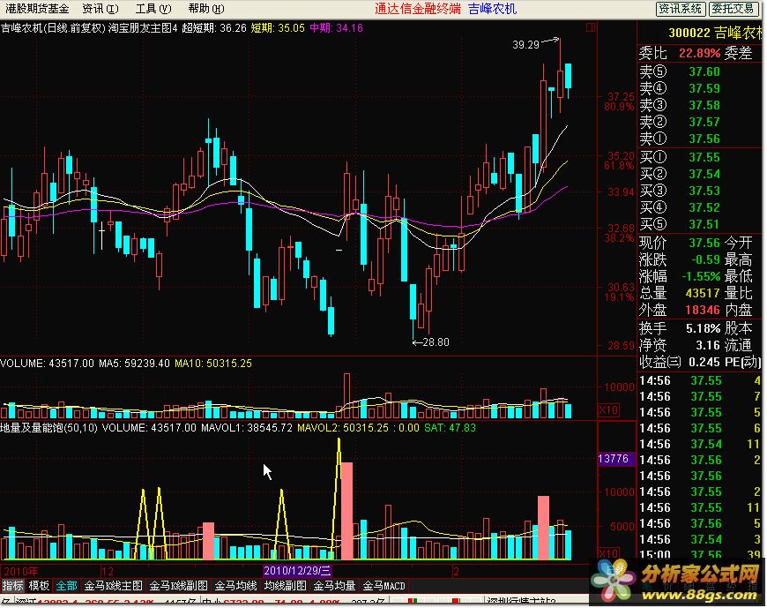Click the 涨跌 -0.59 value

705,259
